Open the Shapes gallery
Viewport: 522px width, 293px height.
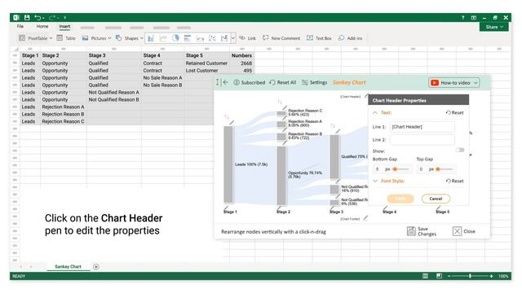pos(129,38)
